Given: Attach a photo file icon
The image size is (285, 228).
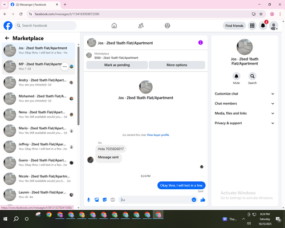Looking at the screenshot, I should (x=96, y=199).
